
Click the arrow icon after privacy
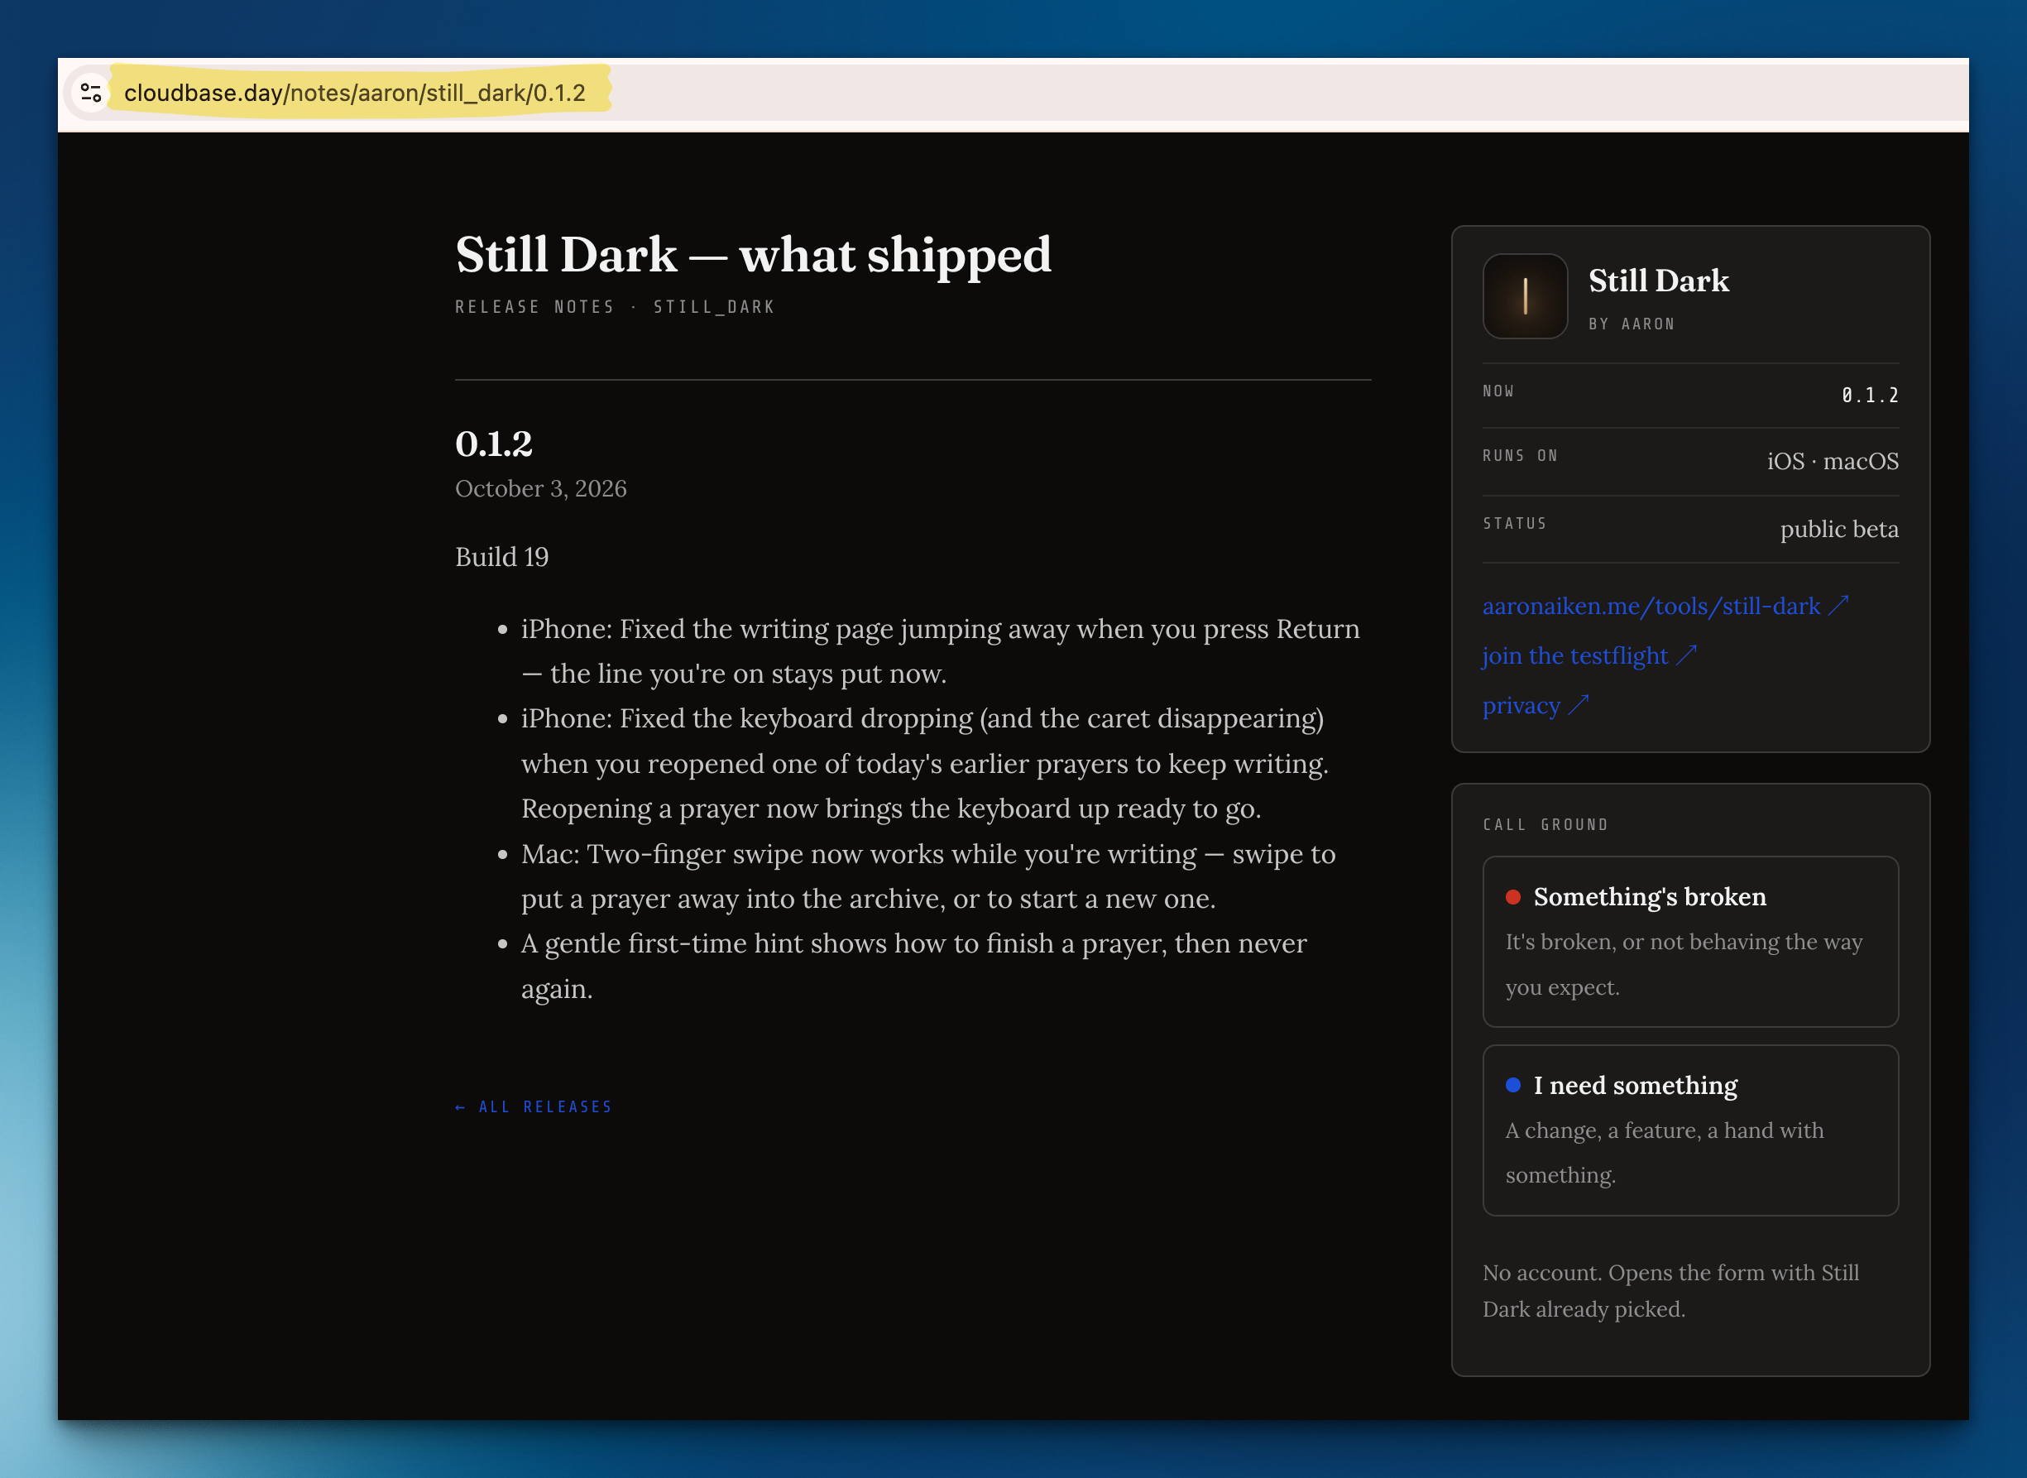pyautogui.click(x=1578, y=705)
